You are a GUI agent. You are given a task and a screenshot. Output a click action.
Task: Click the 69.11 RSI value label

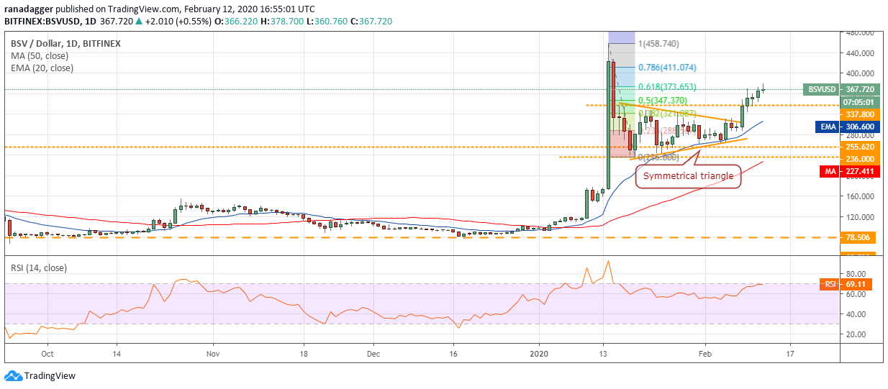857,284
